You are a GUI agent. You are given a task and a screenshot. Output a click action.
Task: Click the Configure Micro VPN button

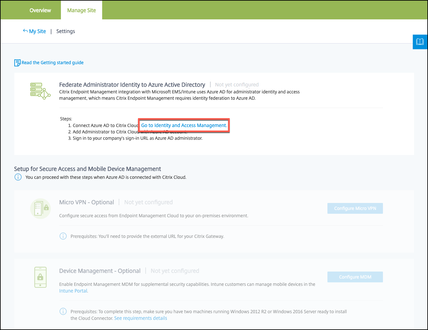pos(355,208)
